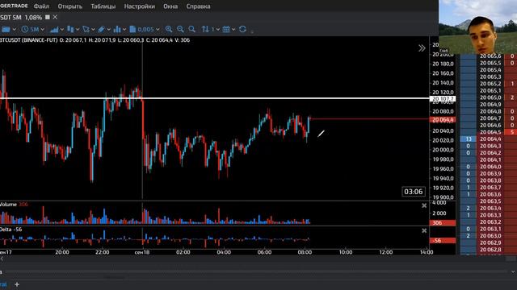Click the price scale arrows icon
This screenshot has width=517, height=290.
205,29
